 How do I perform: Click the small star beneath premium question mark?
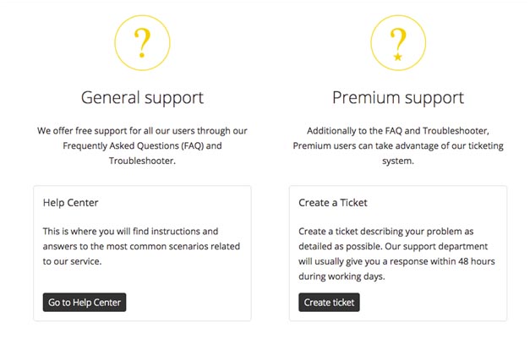click(398, 57)
